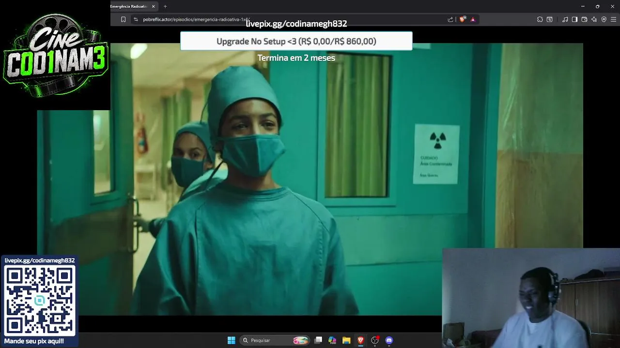The width and height of the screenshot is (620, 348).
Task: Close the Emergência Radioativa browser tab
Action: [x=154, y=6]
